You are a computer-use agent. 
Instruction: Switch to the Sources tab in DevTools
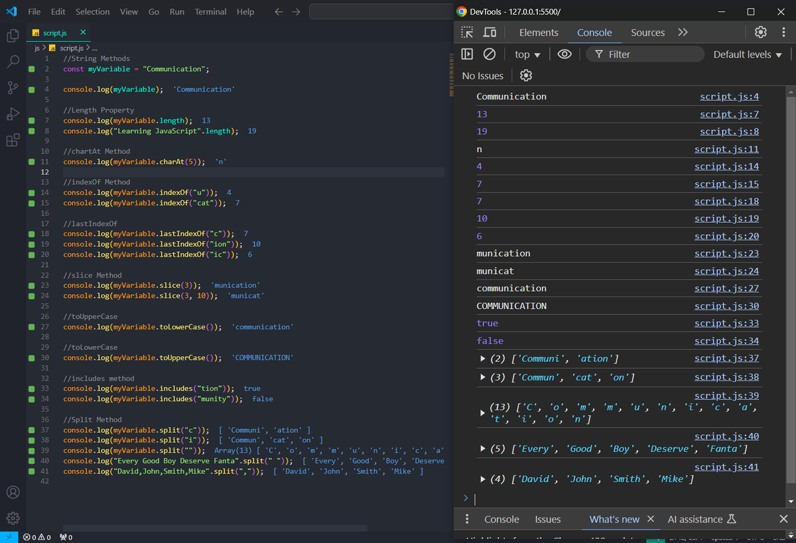648,32
